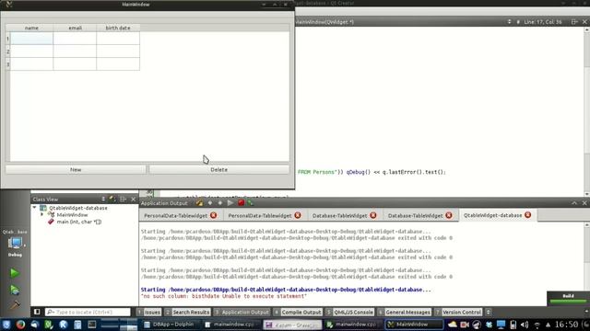Maximize the Application Output pane

(574, 203)
